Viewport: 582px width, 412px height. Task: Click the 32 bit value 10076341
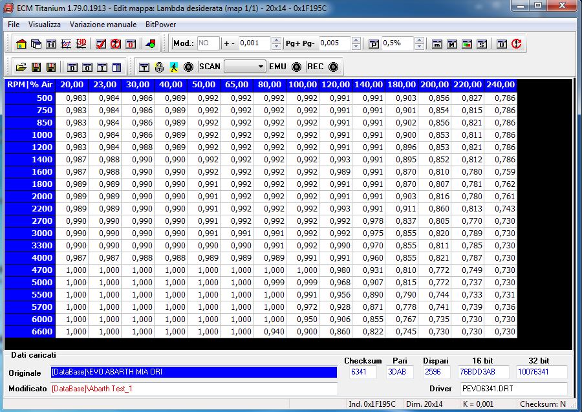tap(541, 372)
